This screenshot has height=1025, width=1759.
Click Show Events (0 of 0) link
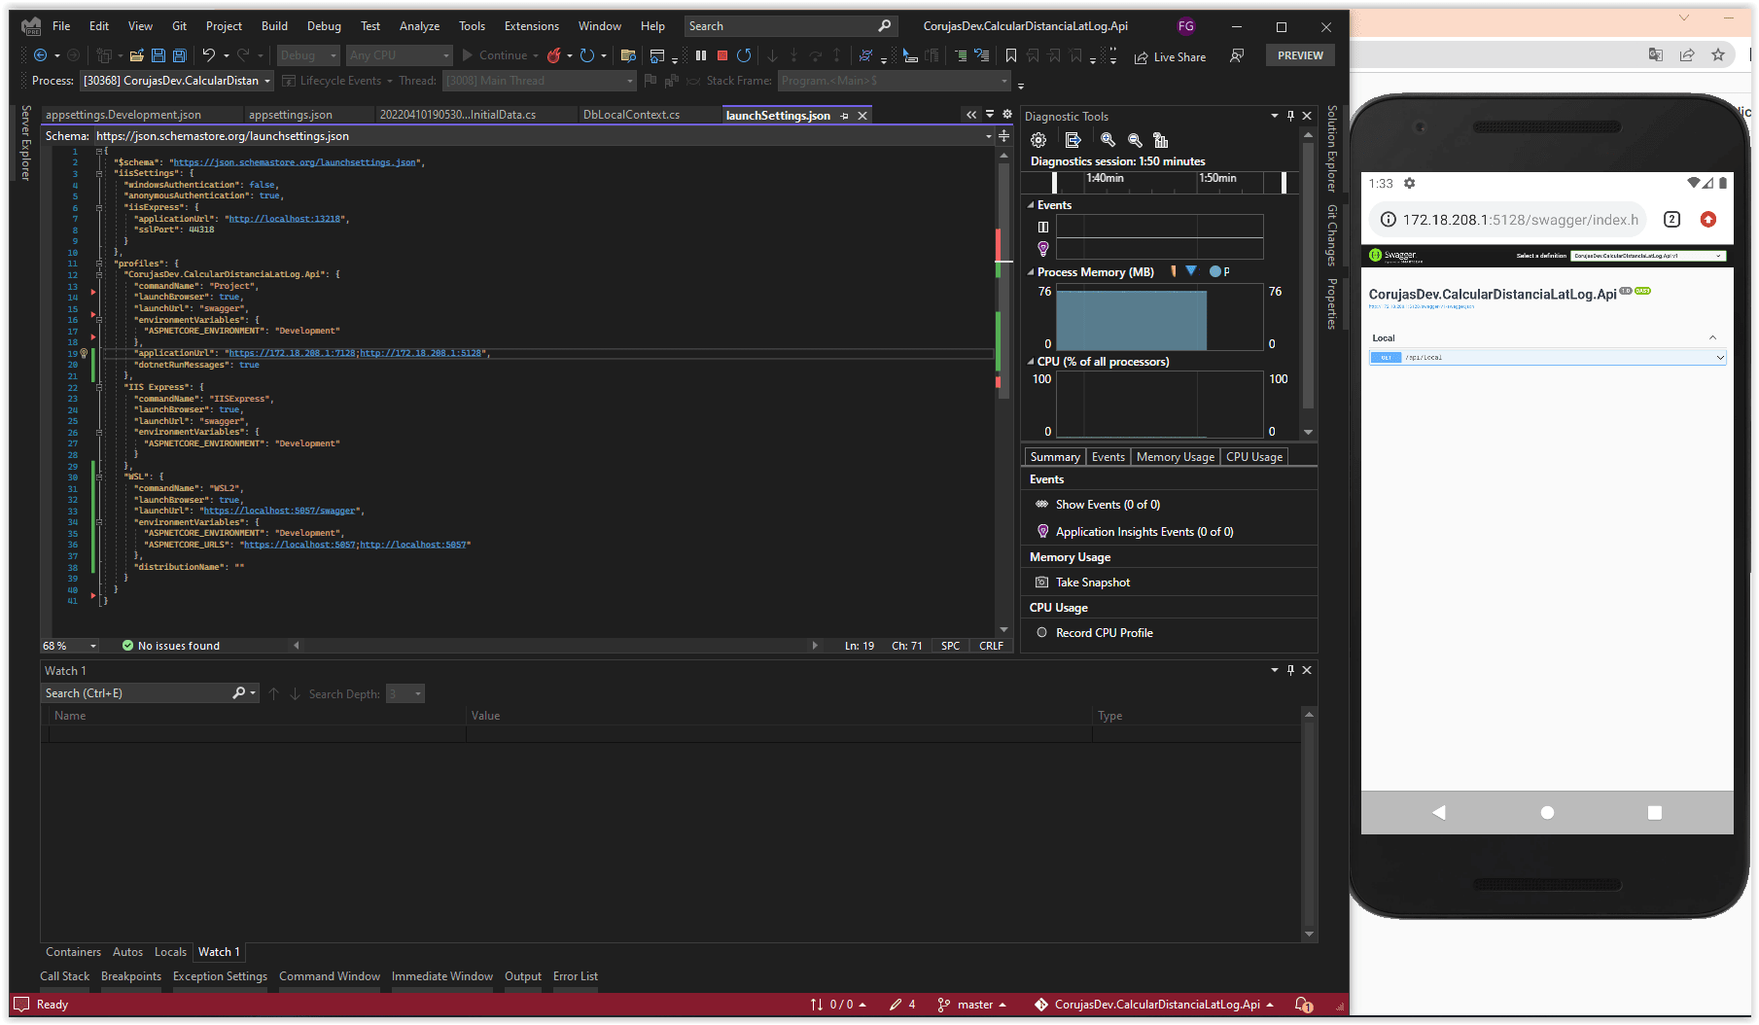point(1108,505)
